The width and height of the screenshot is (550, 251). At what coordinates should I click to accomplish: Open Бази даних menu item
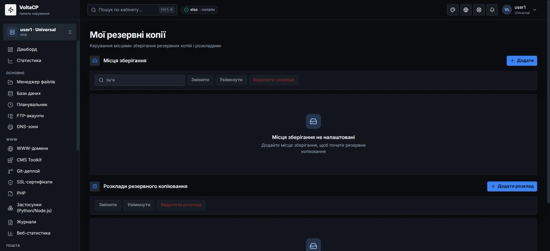[x=40, y=93]
